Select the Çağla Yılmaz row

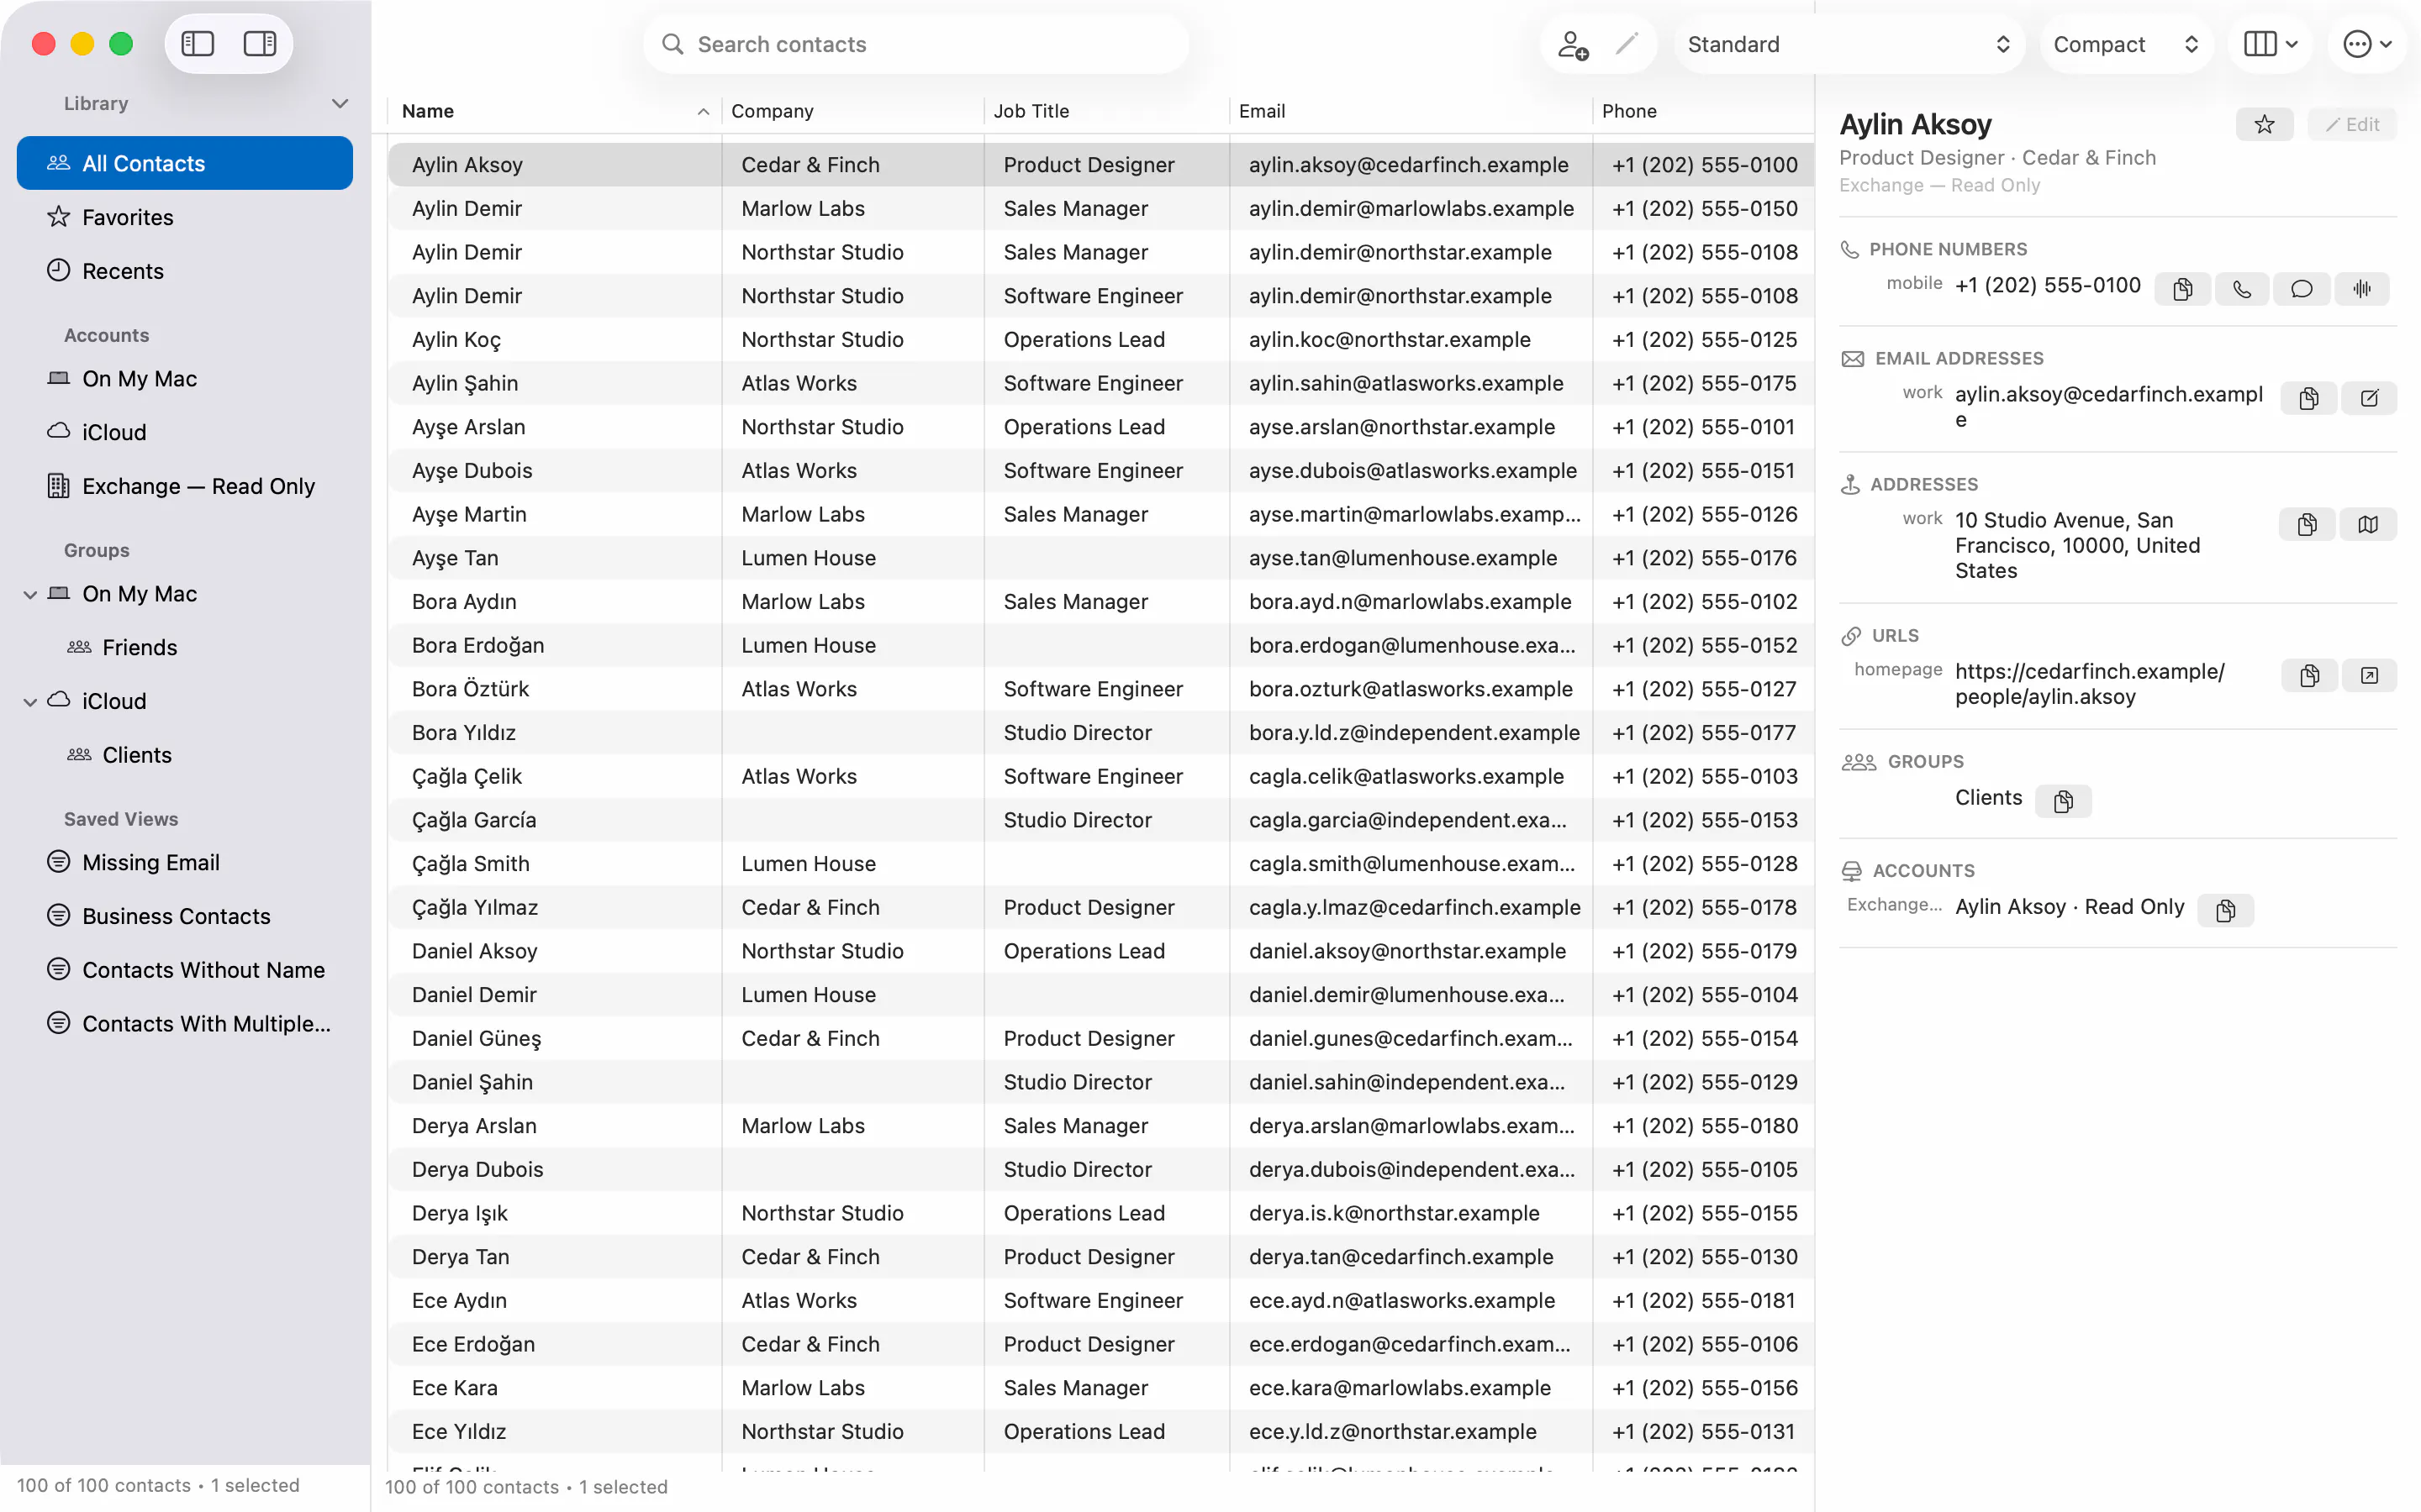pyautogui.click(x=1100, y=907)
